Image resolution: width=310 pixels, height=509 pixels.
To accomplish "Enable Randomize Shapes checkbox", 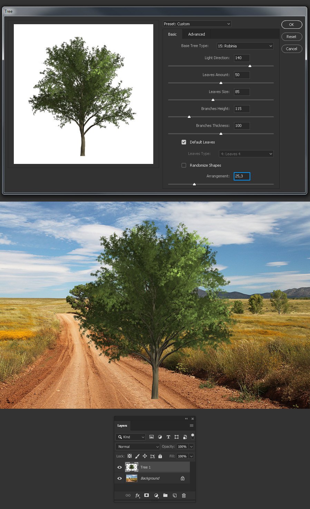I will [184, 165].
